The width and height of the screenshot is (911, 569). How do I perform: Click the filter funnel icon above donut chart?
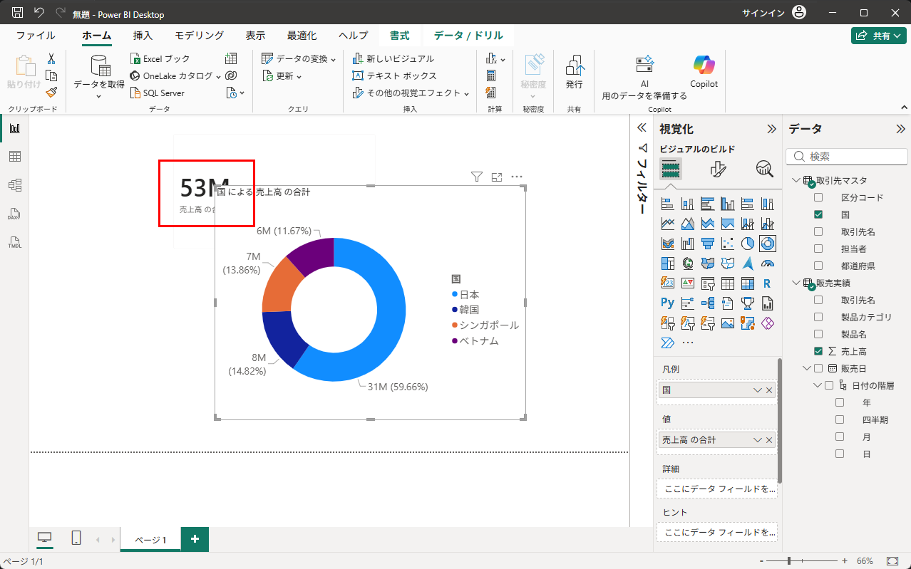click(477, 177)
